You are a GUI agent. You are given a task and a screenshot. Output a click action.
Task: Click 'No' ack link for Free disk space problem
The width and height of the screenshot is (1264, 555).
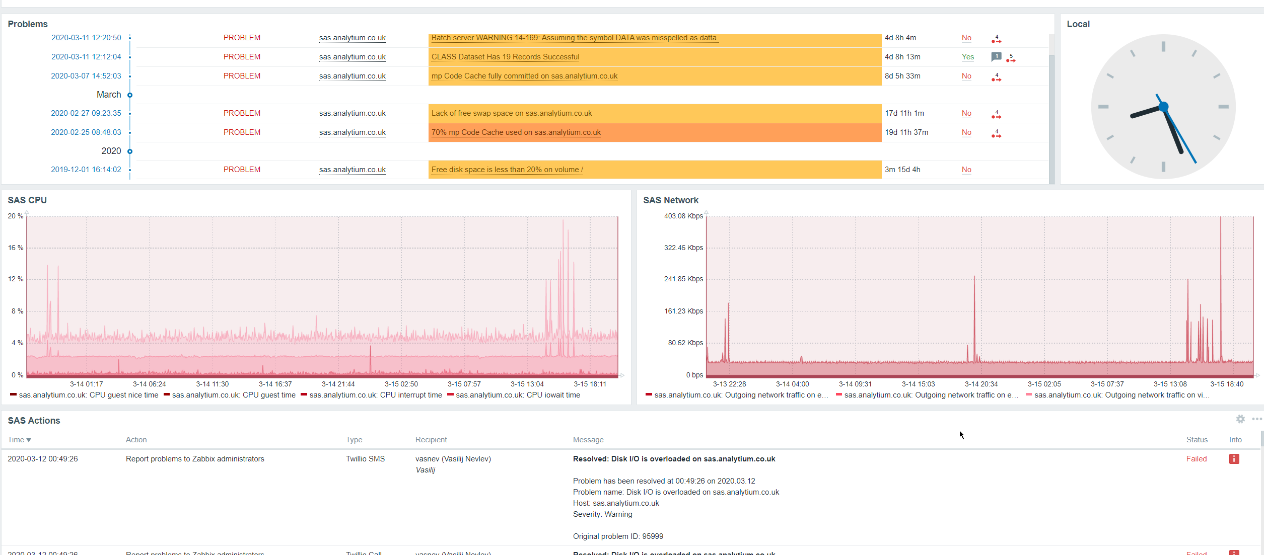coord(966,170)
